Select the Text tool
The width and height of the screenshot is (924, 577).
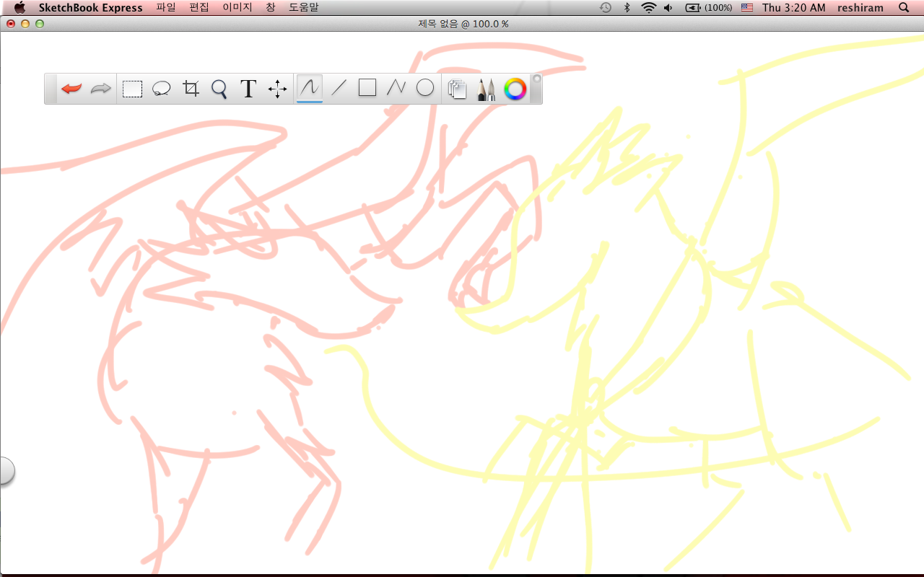pos(248,89)
